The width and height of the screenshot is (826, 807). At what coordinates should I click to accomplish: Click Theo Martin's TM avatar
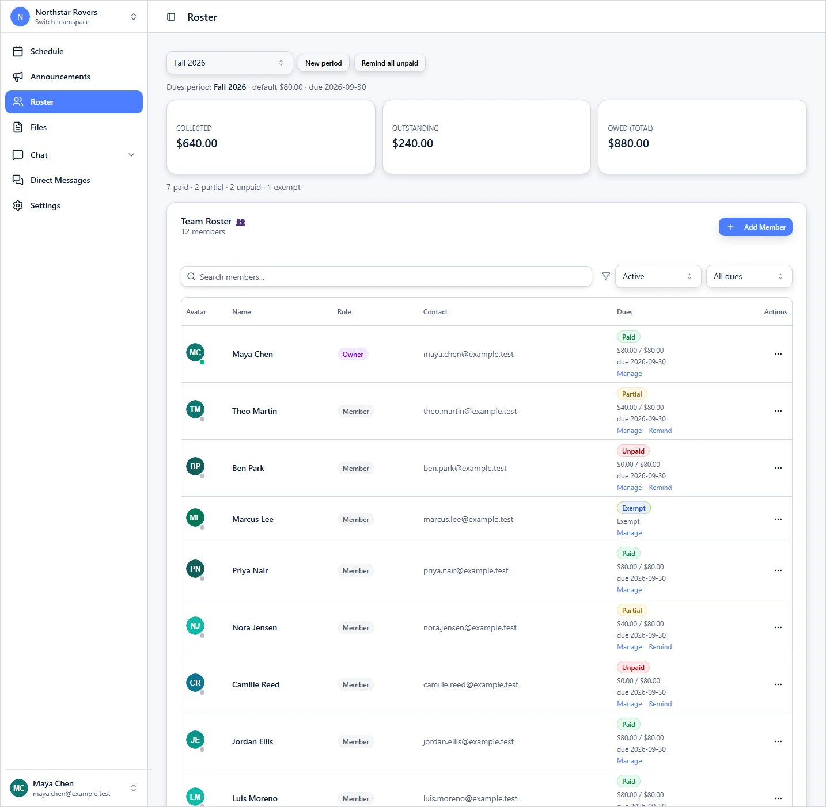[x=195, y=410]
